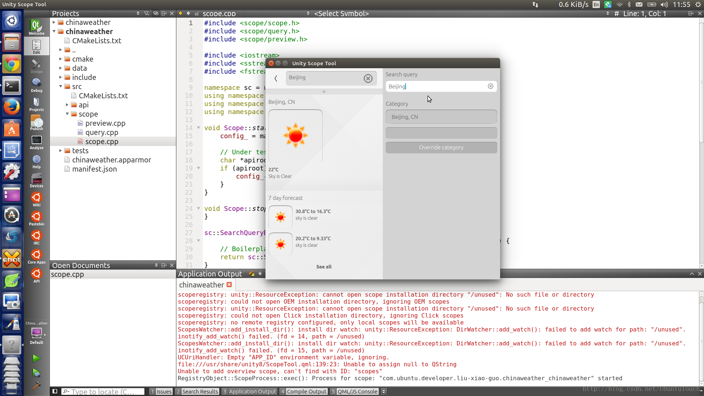
Task: Open the Pastebin mode
Action: [x=36, y=218]
